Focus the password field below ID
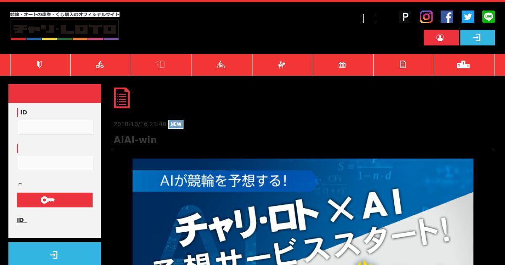505x265 pixels. (56, 163)
